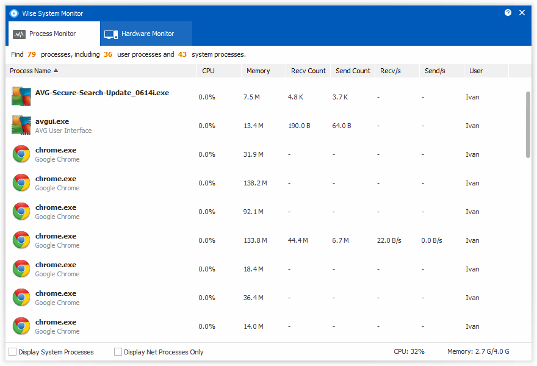Close the Wise System Monitor window
The width and height of the screenshot is (537, 366).
click(522, 13)
